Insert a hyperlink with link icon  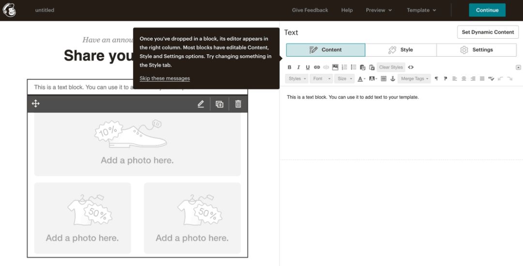317,67
